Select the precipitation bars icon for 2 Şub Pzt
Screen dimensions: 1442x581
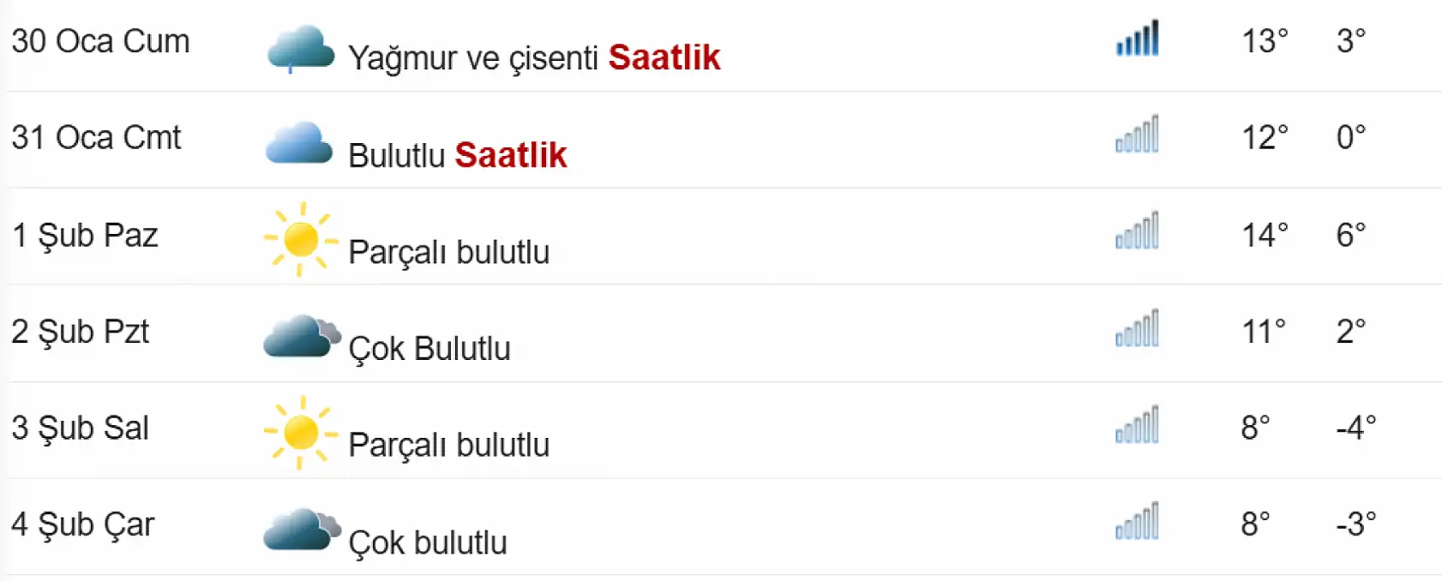tap(1137, 330)
